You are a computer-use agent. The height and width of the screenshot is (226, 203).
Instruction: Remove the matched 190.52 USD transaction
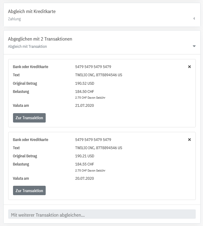[x=189, y=67]
